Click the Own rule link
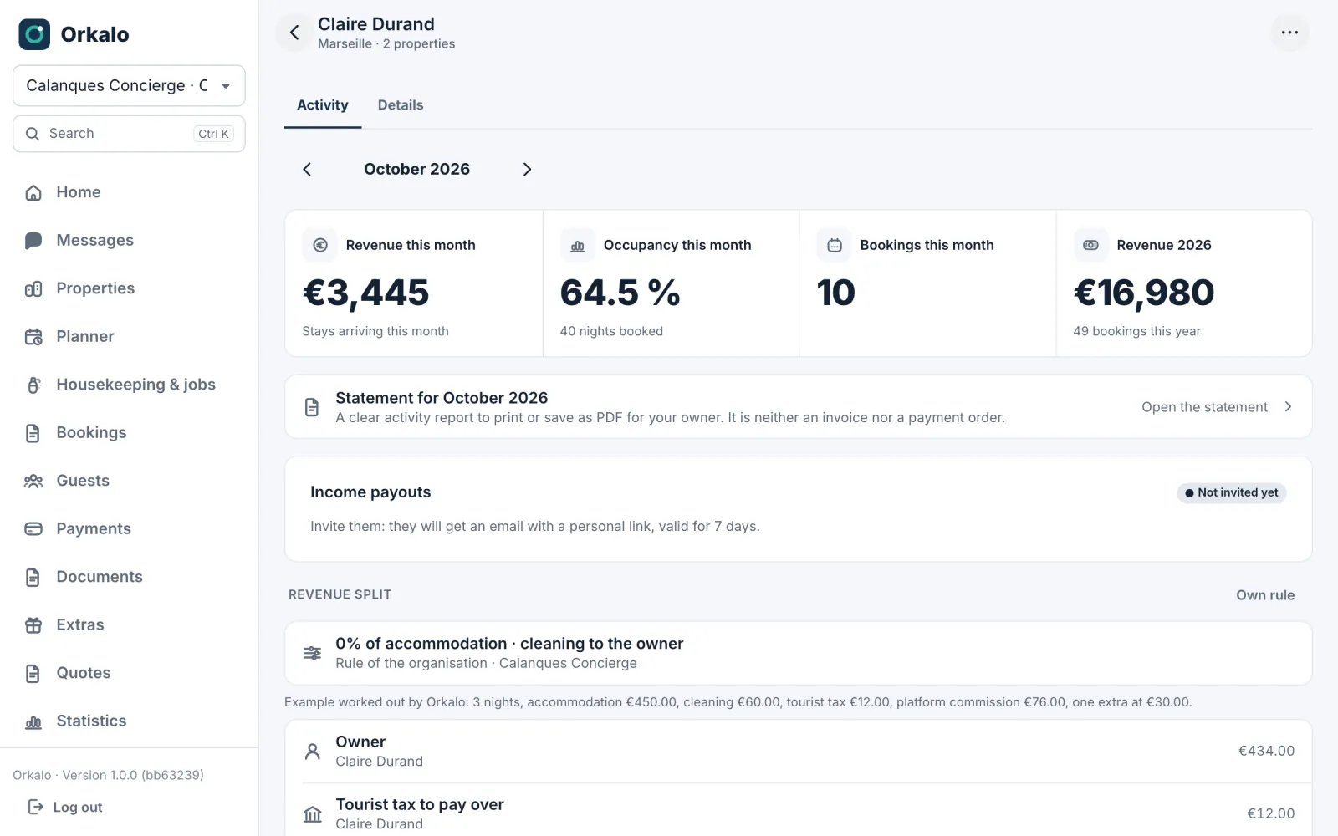1338x836 pixels. [x=1265, y=595]
